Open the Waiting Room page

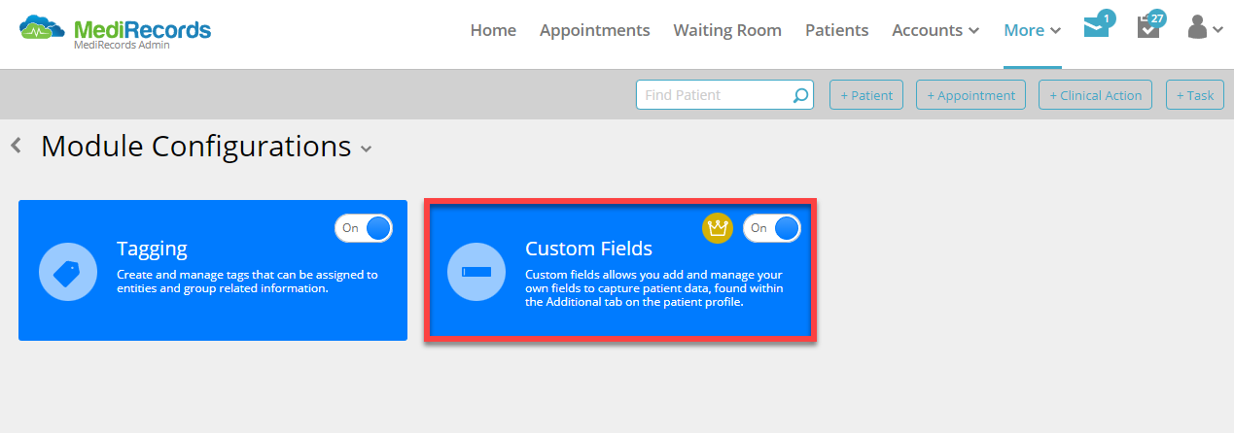coord(727,30)
